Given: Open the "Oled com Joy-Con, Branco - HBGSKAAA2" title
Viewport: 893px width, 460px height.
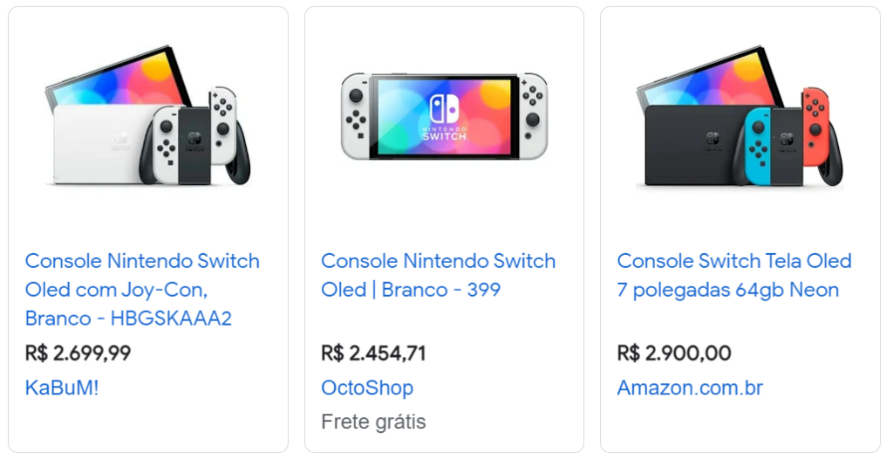Looking at the screenshot, I should pyautogui.click(x=129, y=289).
